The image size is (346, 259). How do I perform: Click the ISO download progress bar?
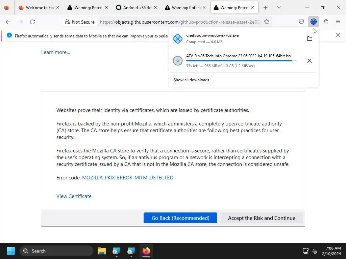(x=241, y=61)
